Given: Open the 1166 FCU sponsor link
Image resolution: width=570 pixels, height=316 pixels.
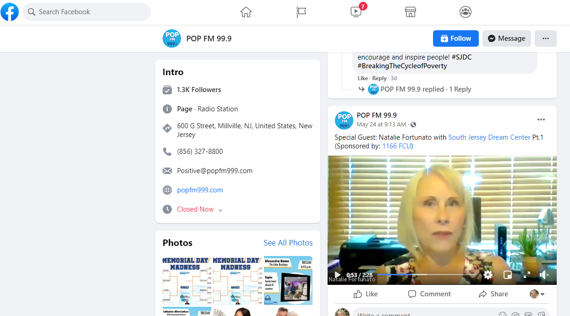Looking at the screenshot, I should tap(396, 146).
